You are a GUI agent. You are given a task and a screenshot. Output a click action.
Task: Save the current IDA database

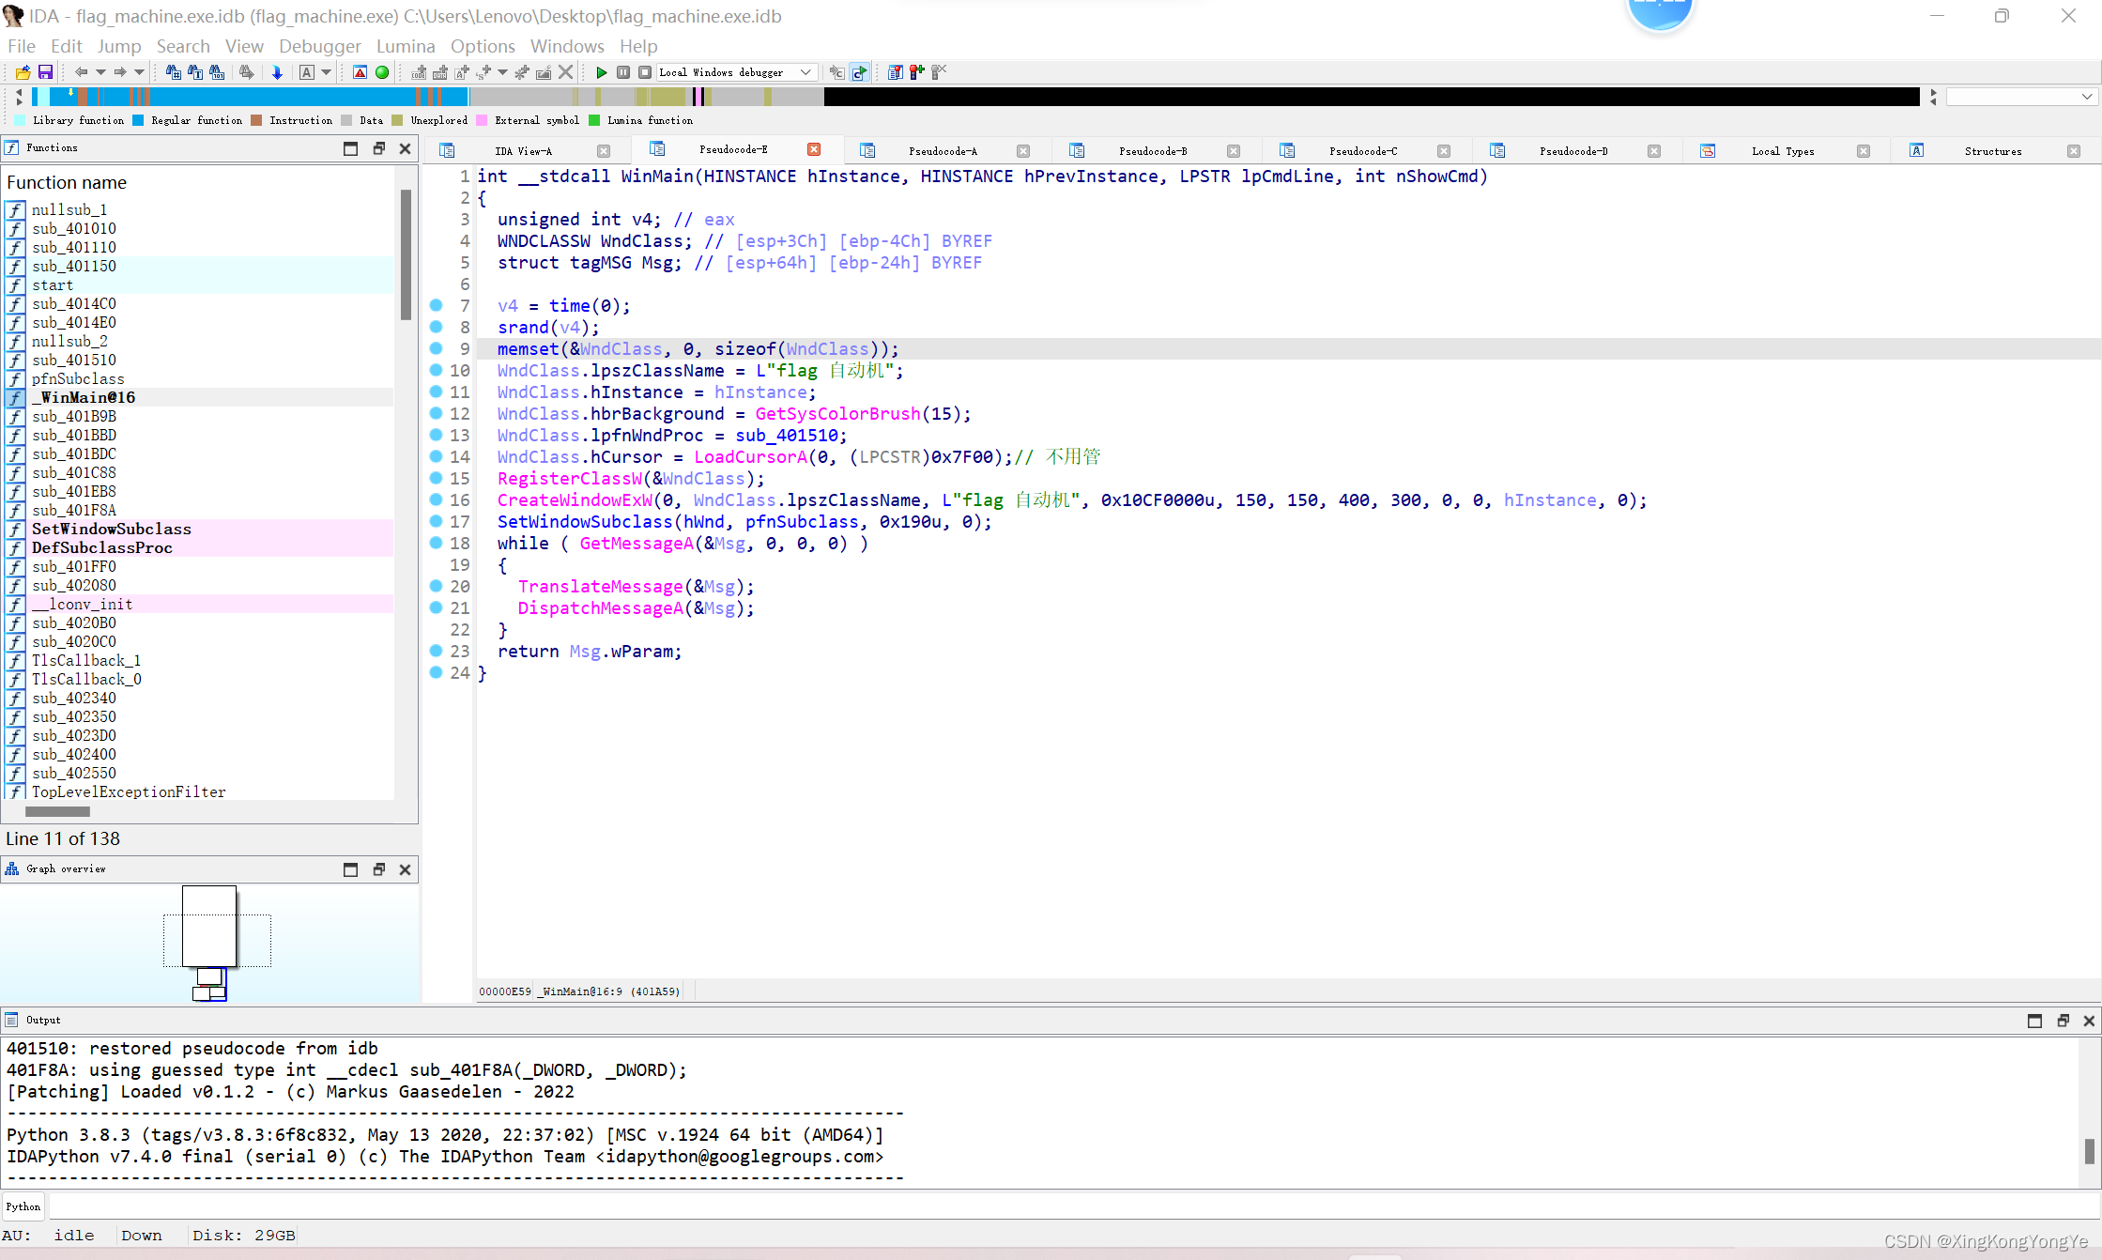[44, 72]
